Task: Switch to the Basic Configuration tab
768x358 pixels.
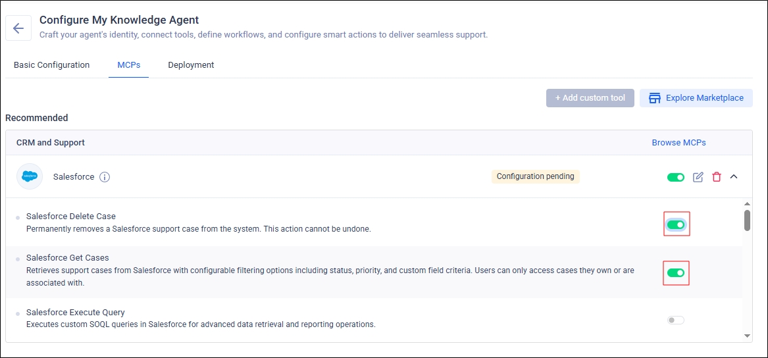Action: click(51, 65)
